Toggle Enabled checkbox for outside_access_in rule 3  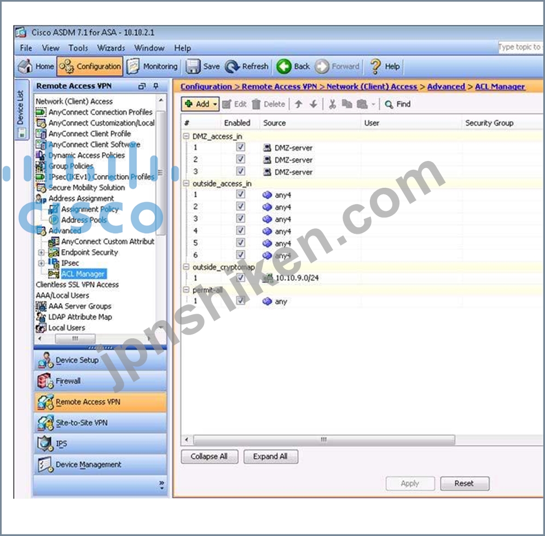tap(240, 218)
